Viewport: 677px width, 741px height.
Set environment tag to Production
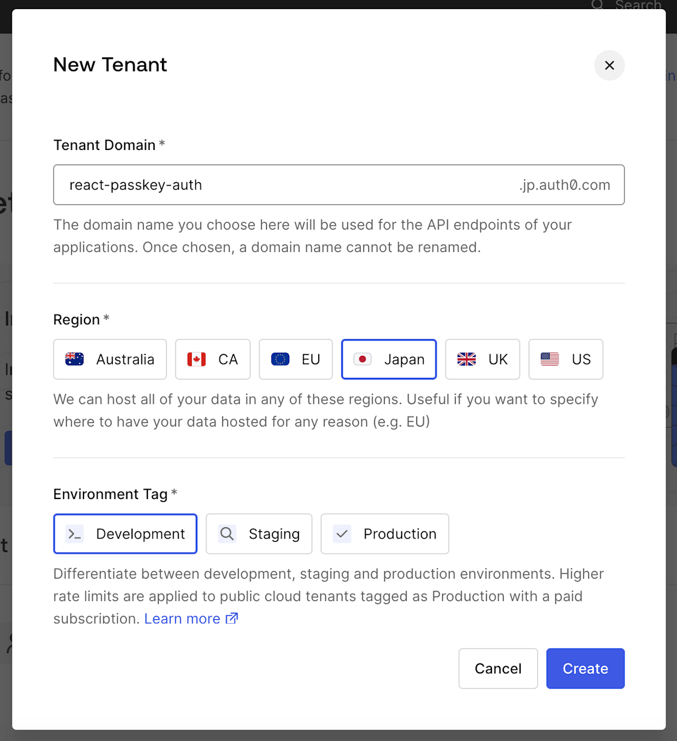click(385, 534)
